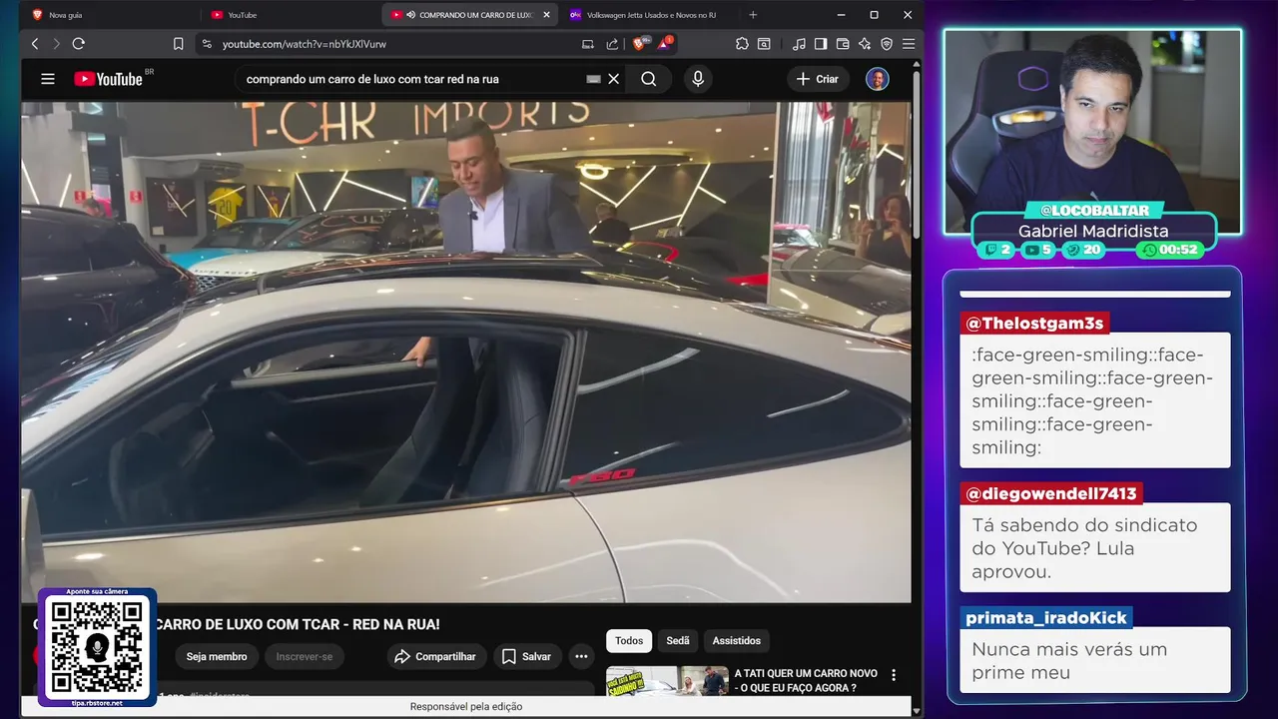Select the Todos filter chip
The image size is (1278, 719).
point(629,641)
